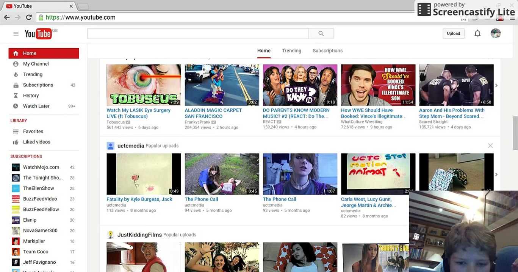Show next videos in the top shelf
Screen dimensions: 518x272
tap(496, 85)
